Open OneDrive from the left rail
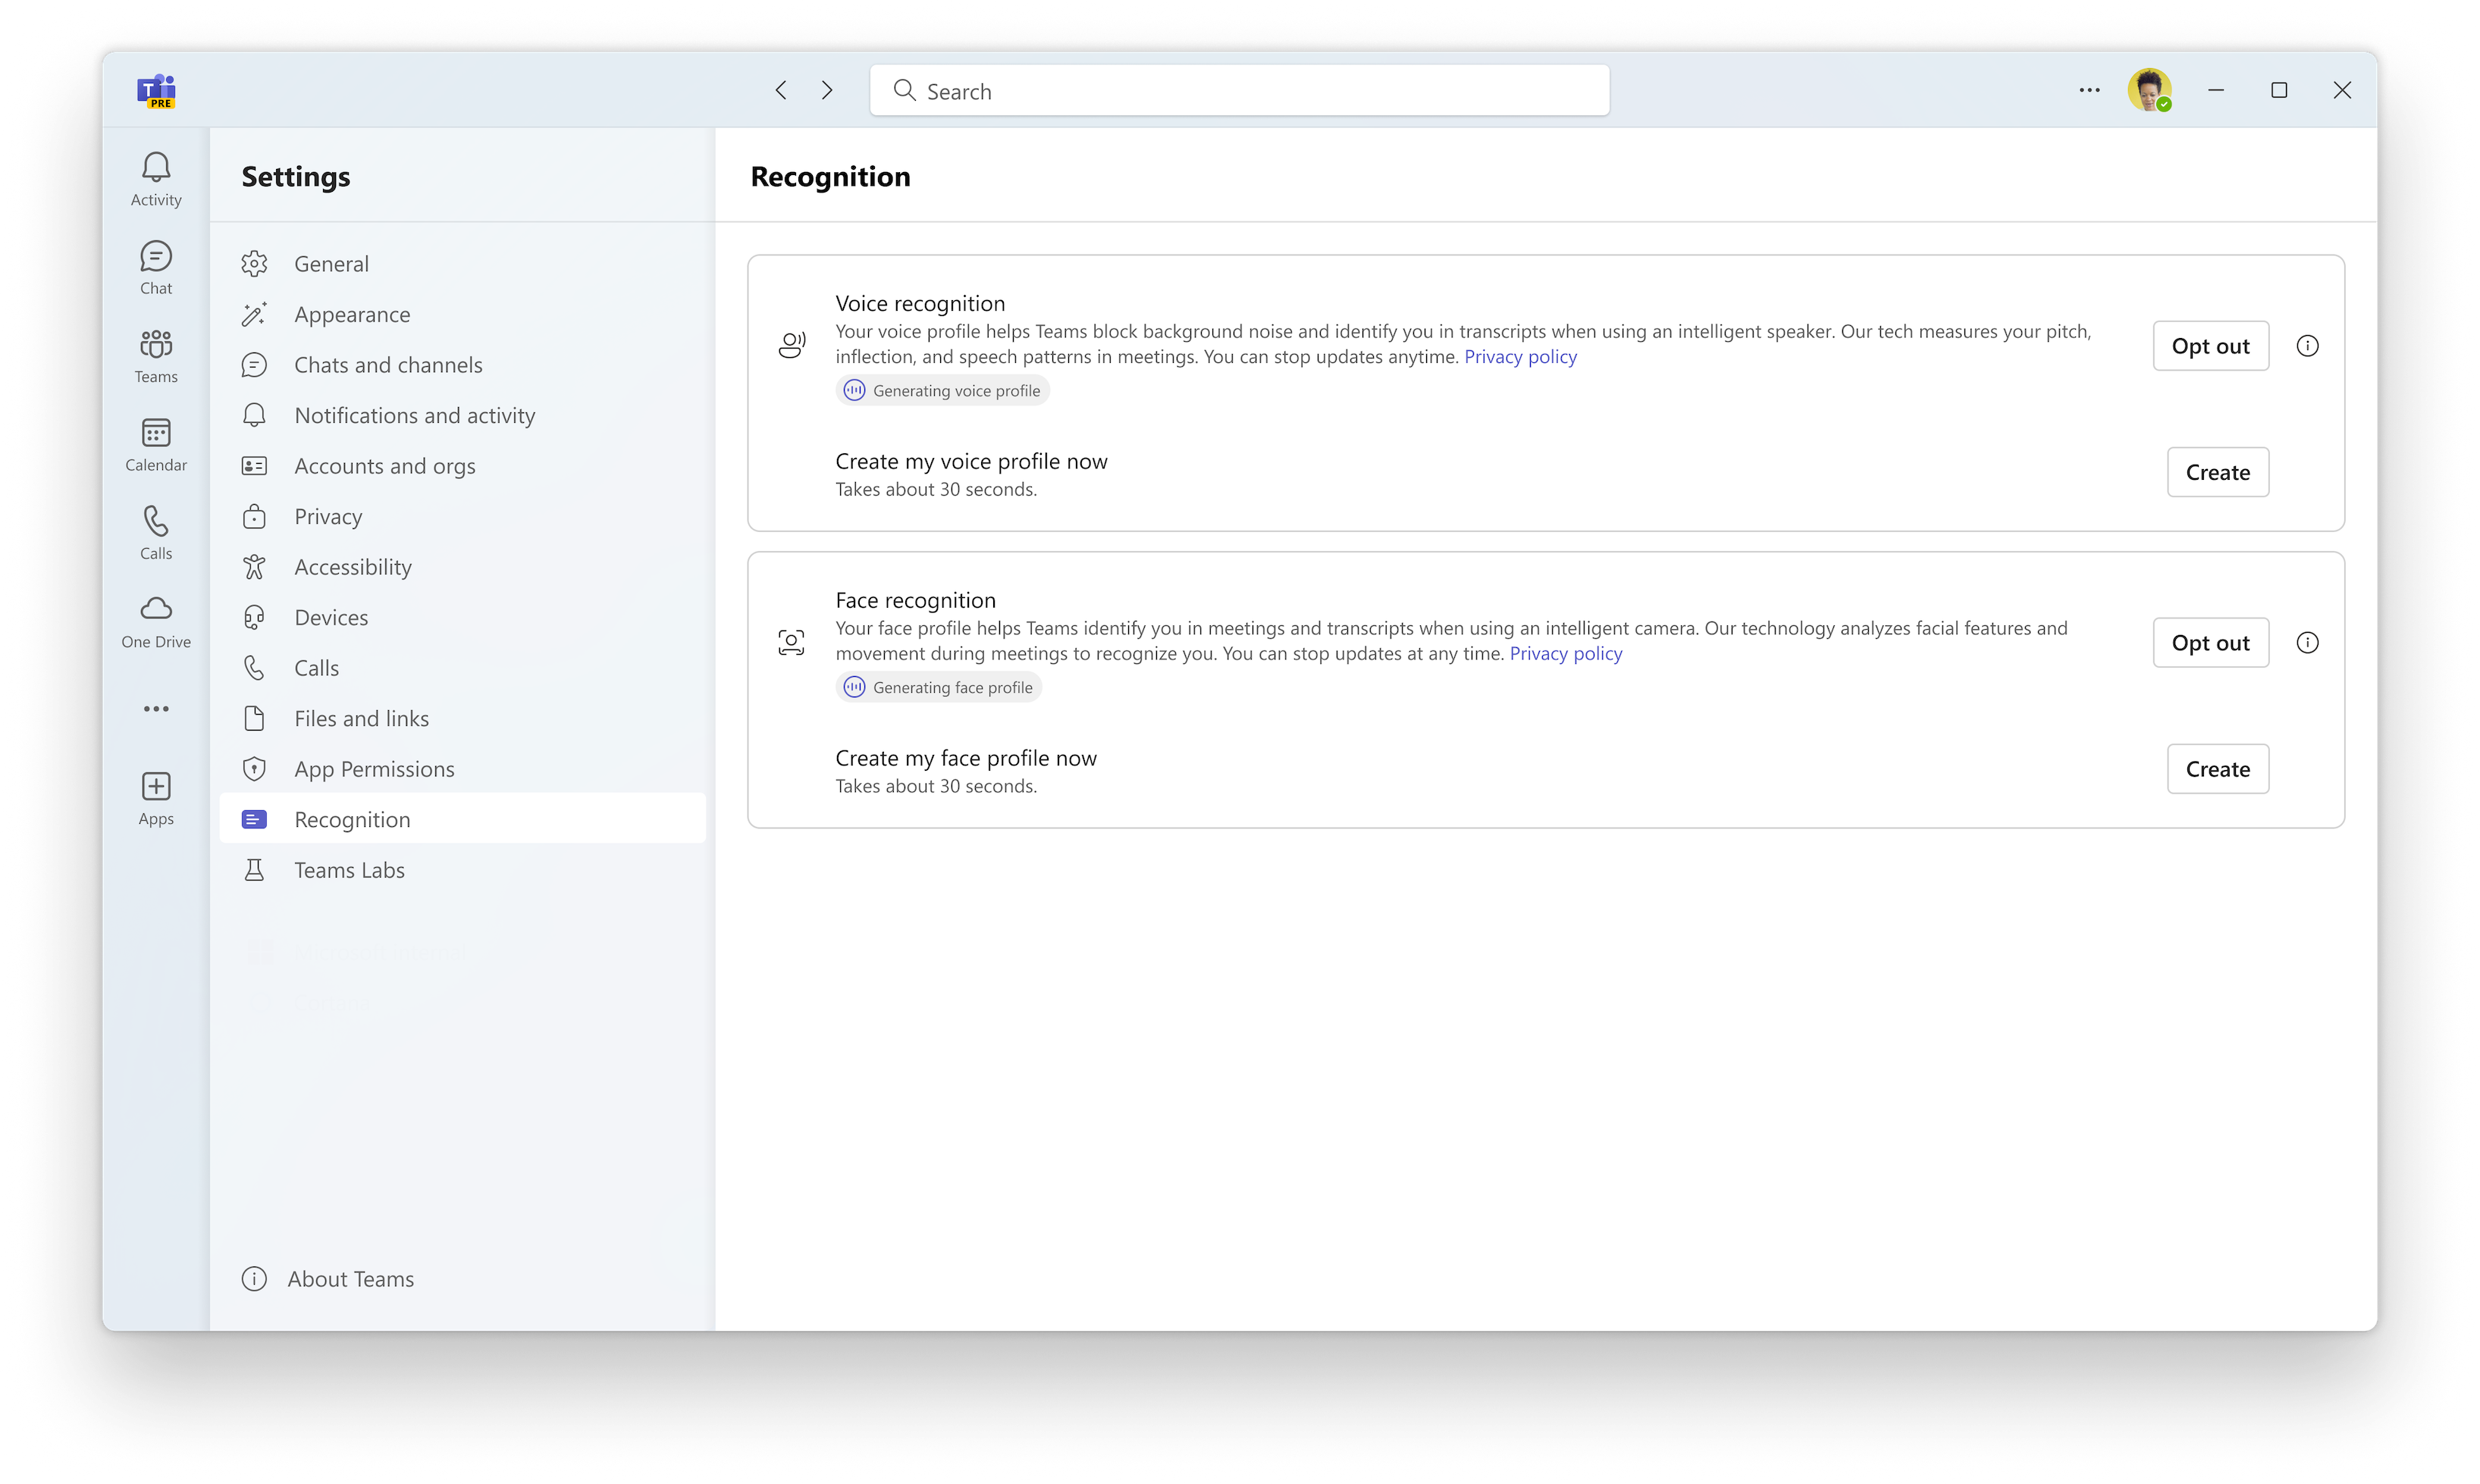This screenshot has width=2480, height=1484. coord(156,620)
